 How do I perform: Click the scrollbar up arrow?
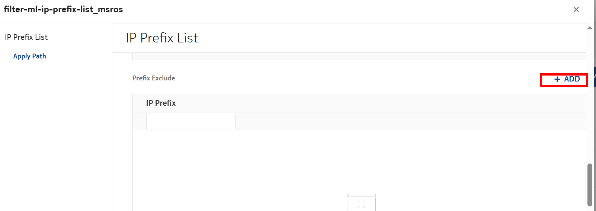point(590,28)
